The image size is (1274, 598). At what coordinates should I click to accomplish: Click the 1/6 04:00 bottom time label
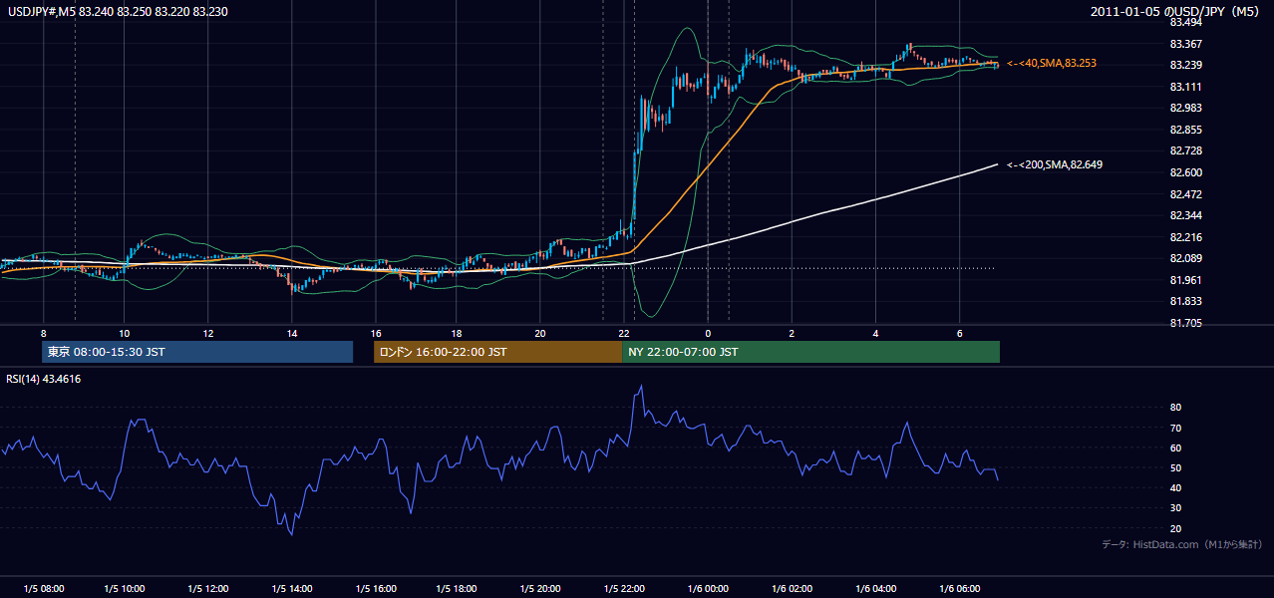pos(876,589)
